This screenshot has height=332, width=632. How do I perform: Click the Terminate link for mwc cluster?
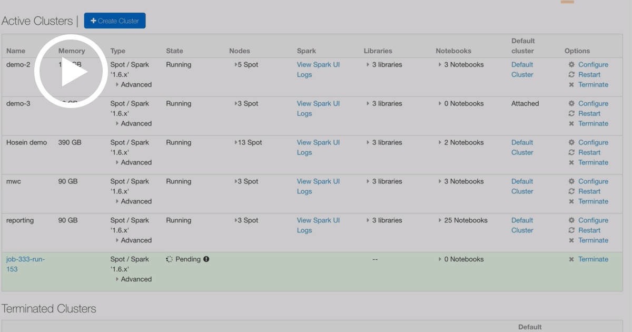click(593, 201)
